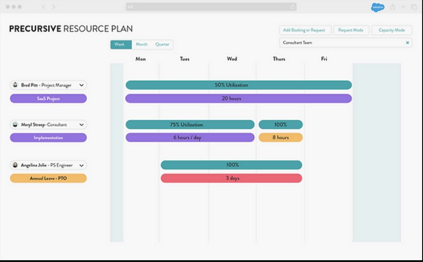Click Meryl Streep's 100% Thursday utilization bar
The image size is (423, 262).
coord(280,124)
